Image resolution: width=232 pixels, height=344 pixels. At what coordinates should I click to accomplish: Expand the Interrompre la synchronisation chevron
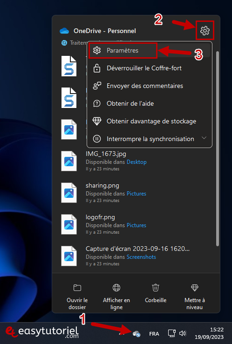pyautogui.click(x=204, y=138)
